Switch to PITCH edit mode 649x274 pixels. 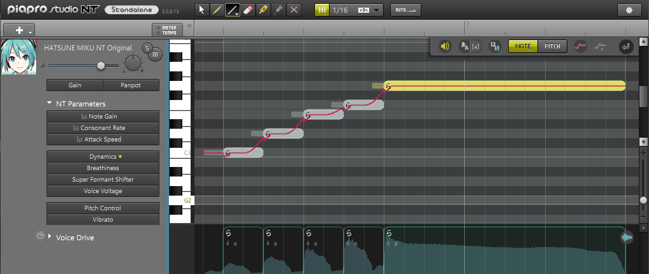pyautogui.click(x=552, y=47)
